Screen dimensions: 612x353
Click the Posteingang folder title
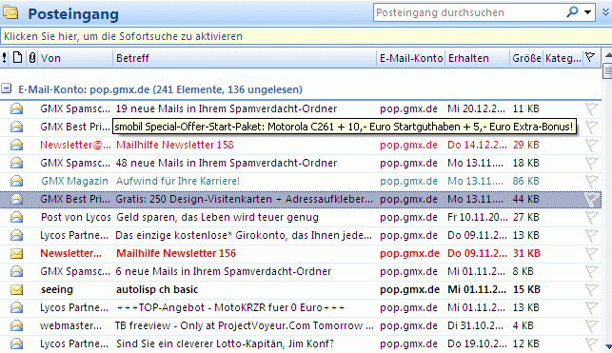point(73,14)
